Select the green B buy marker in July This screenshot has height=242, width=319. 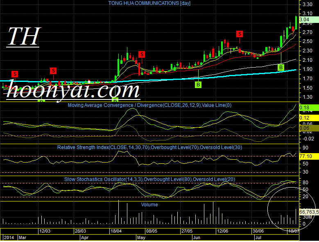[x=281, y=68]
